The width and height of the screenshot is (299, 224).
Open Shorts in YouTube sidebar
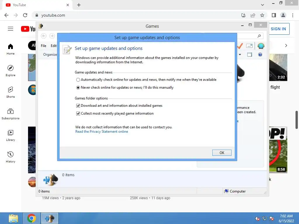[x=11, y=92]
